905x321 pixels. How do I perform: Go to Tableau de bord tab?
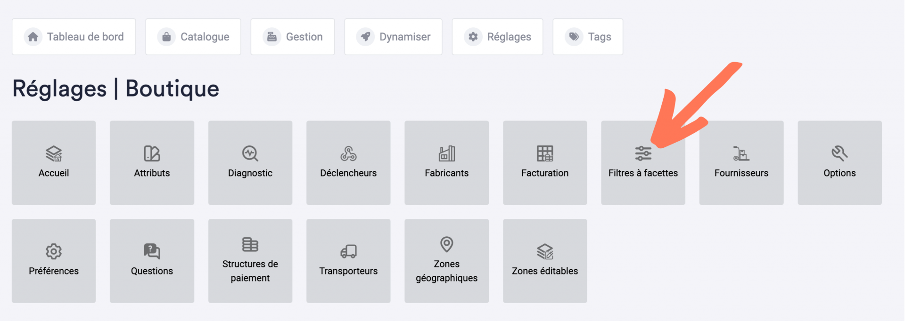(74, 37)
